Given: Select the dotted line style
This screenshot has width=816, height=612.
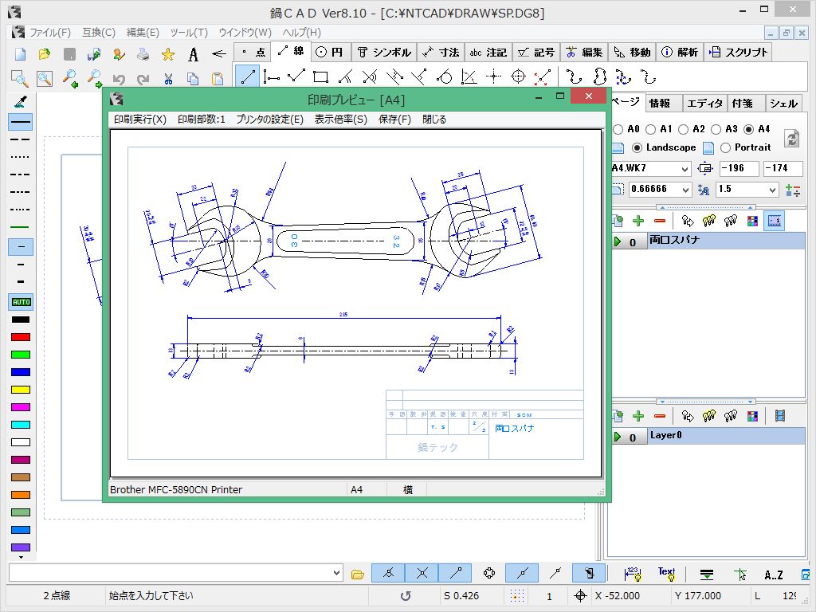Looking at the screenshot, I should click(x=21, y=157).
